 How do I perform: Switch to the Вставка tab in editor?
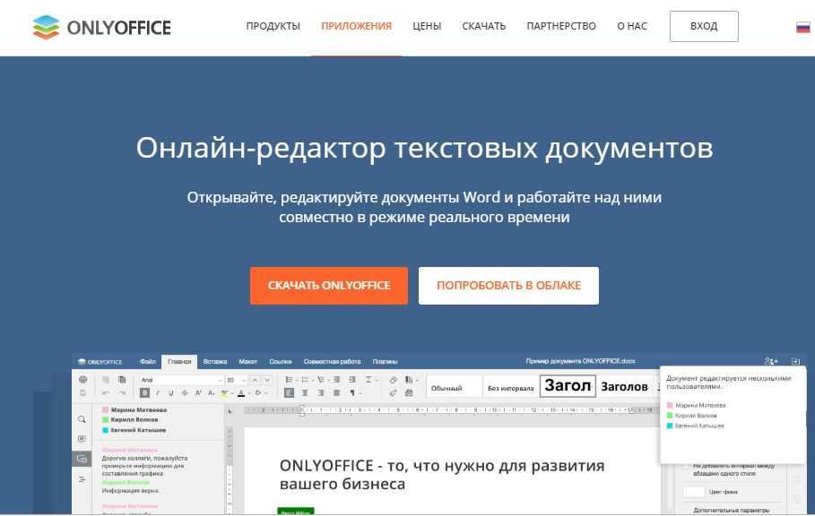pyautogui.click(x=215, y=362)
